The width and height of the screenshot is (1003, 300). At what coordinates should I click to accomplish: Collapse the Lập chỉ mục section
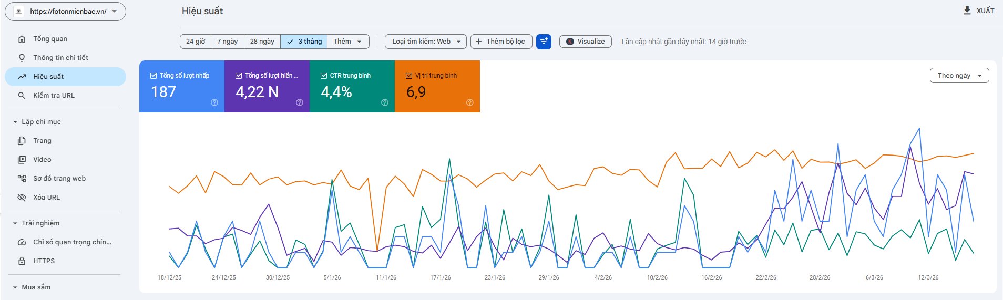click(15, 122)
